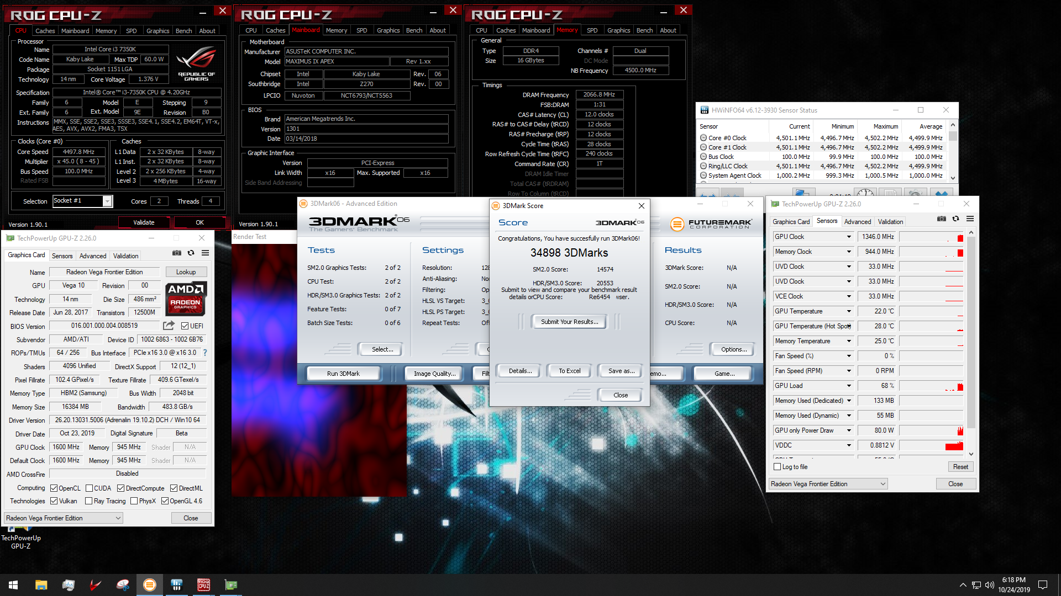Click the Lookup button in GPU-Z

click(186, 272)
